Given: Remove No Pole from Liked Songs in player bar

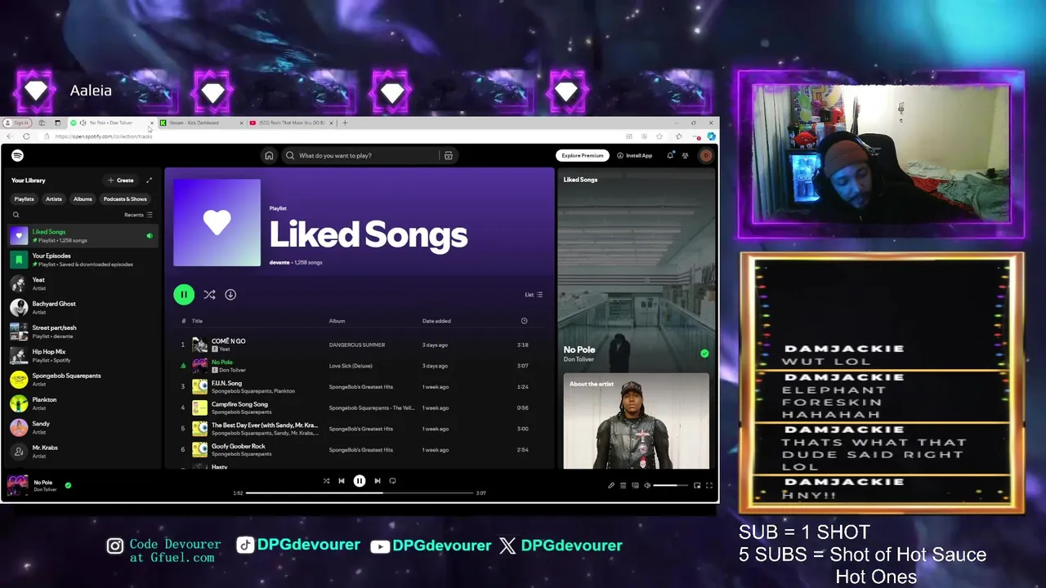Looking at the screenshot, I should pos(68,485).
